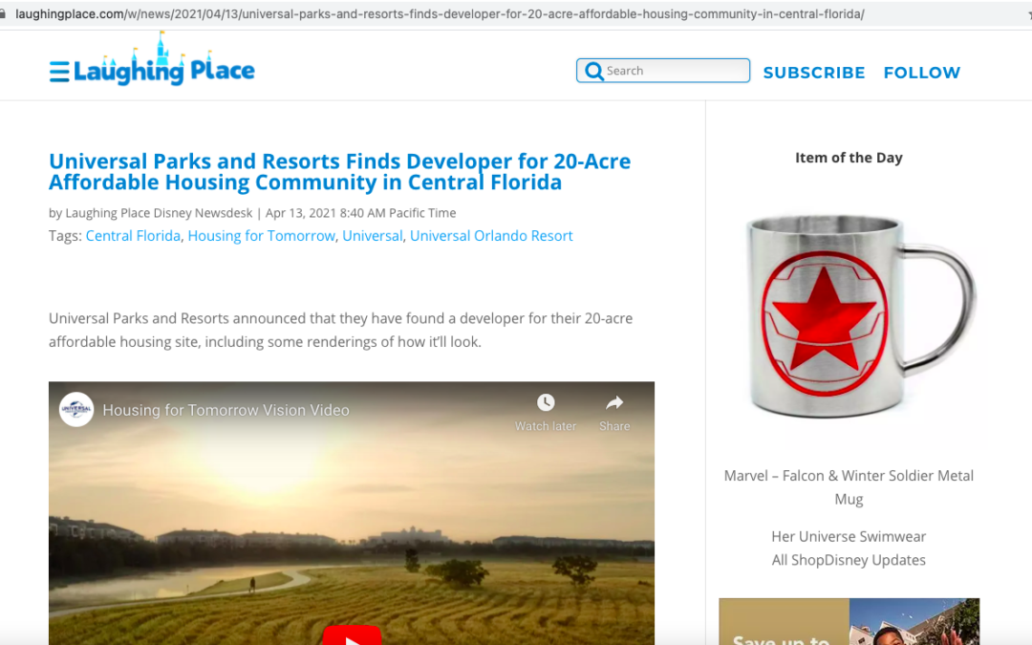This screenshot has height=645, width=1032.
Task: Follow the Universal Orlando Resort tag
Action: 491,236
